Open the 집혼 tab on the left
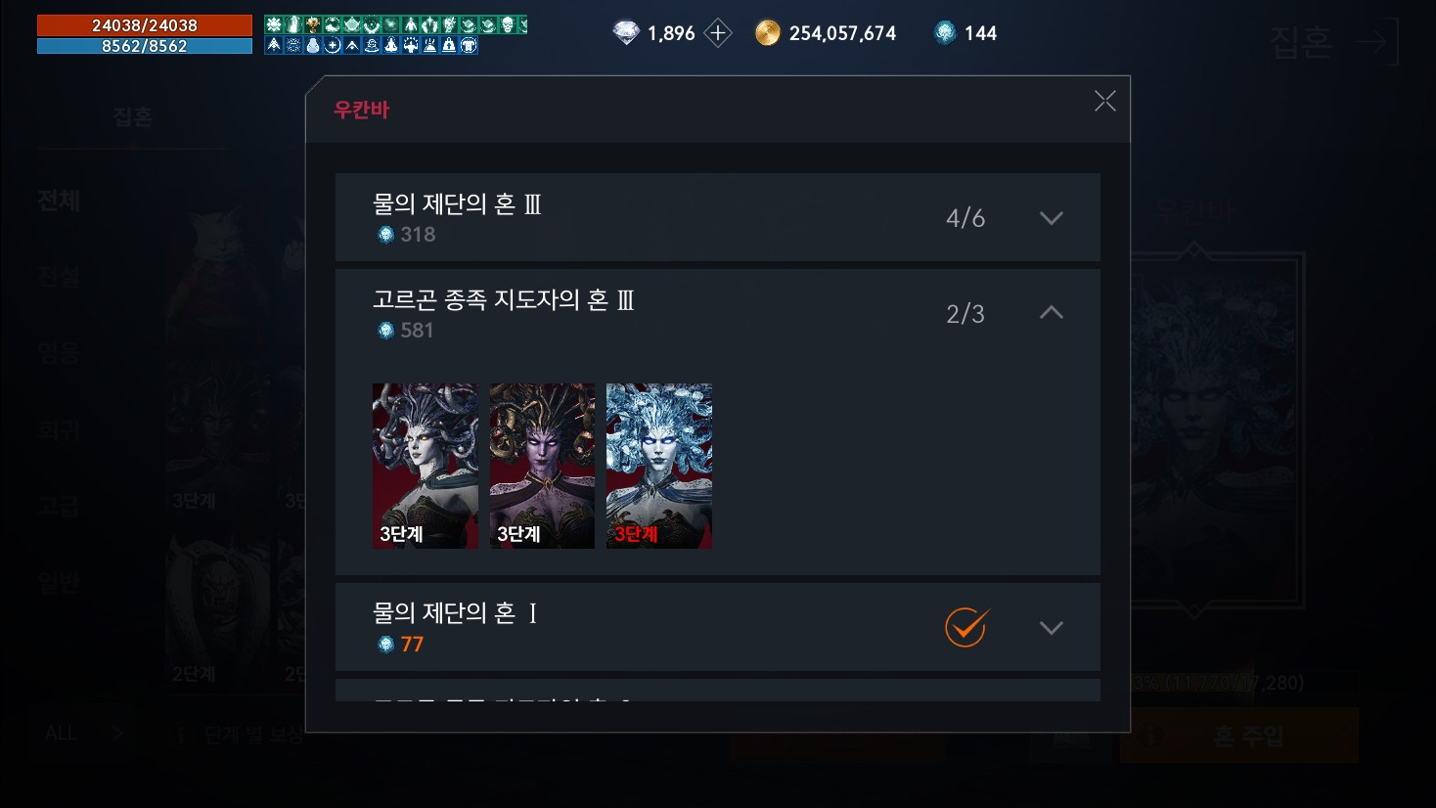Screen dimensions: 1436x808 point(133,117)
